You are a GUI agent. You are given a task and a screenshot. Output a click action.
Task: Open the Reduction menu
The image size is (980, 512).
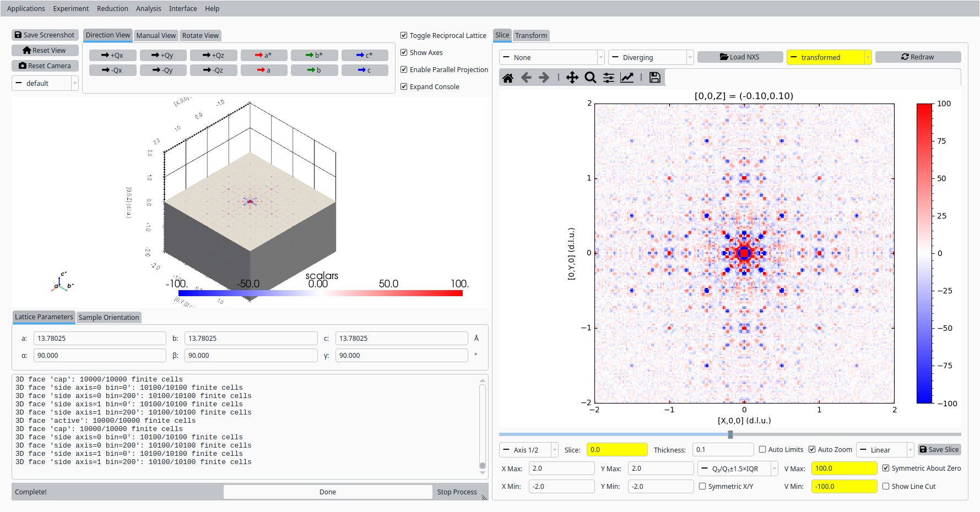point(112,8)
